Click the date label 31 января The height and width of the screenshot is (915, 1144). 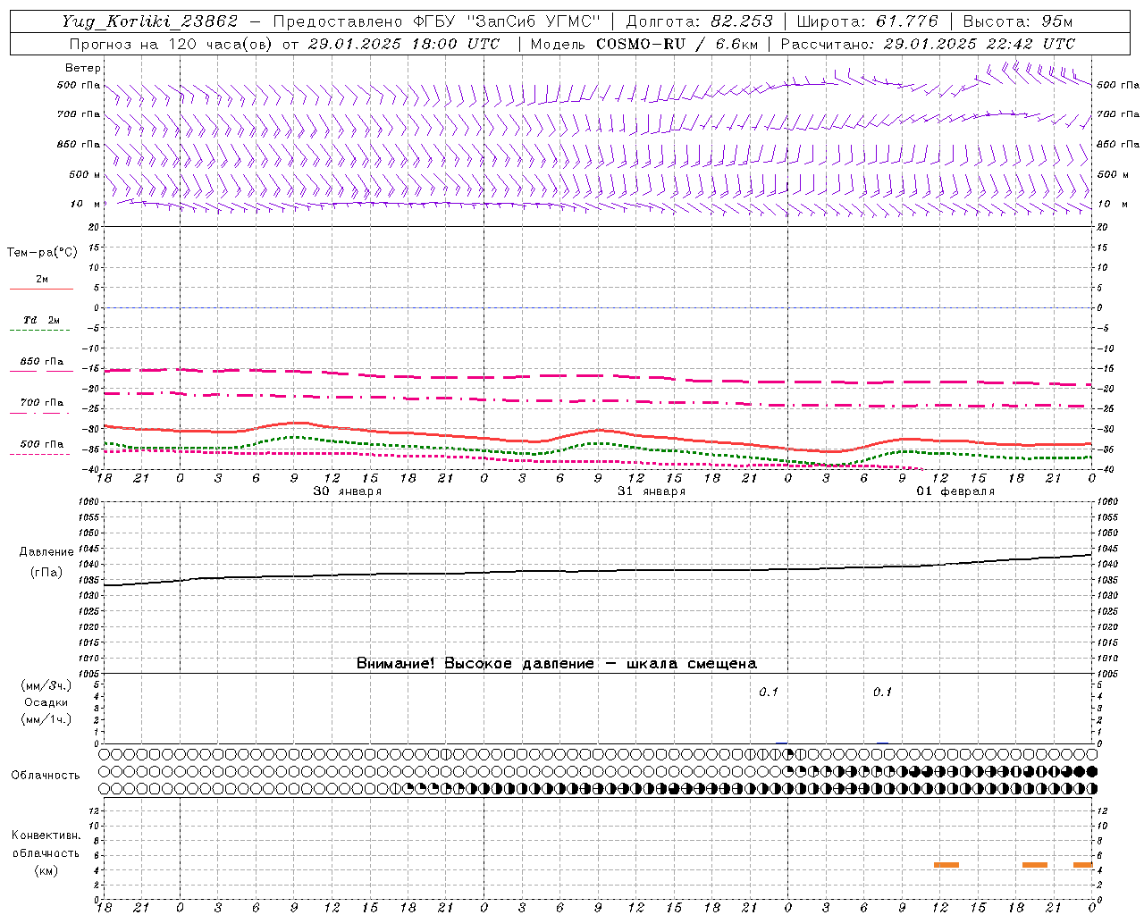[652, 491]
